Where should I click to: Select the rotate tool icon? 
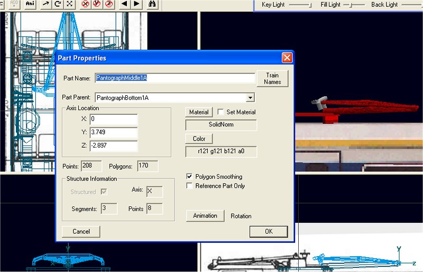coord(58,4)
